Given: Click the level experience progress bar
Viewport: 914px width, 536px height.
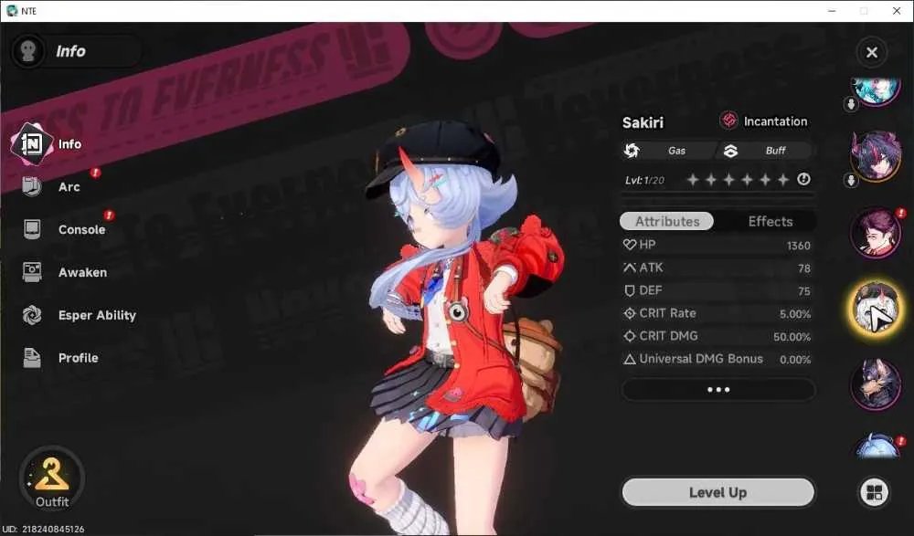Looking at the screenshot, I should pos(718,196).
